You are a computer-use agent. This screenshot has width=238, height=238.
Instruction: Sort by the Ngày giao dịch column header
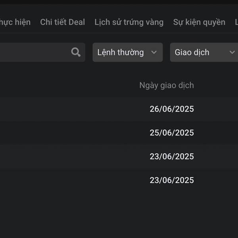167,85
